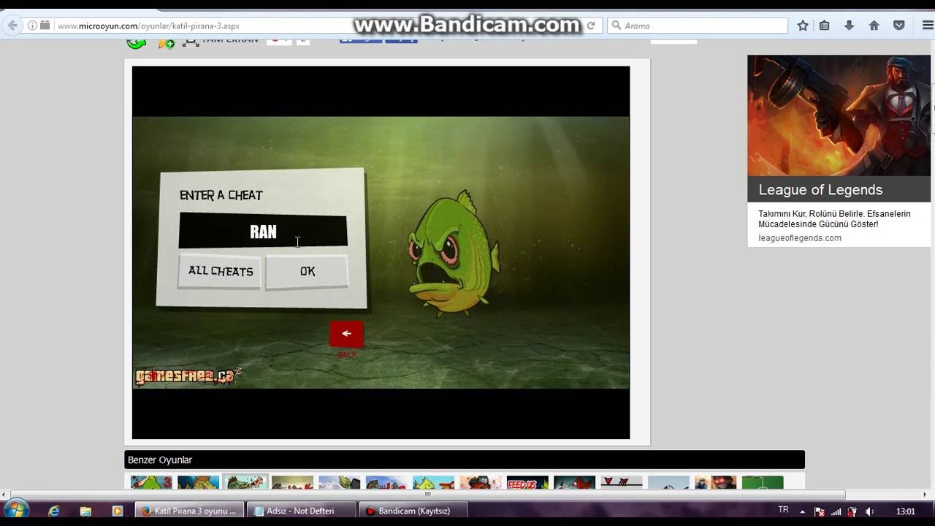Screen dimensions: 935x526
Task: Open site info icon in address bar
Action: click(x=32, y=26)
